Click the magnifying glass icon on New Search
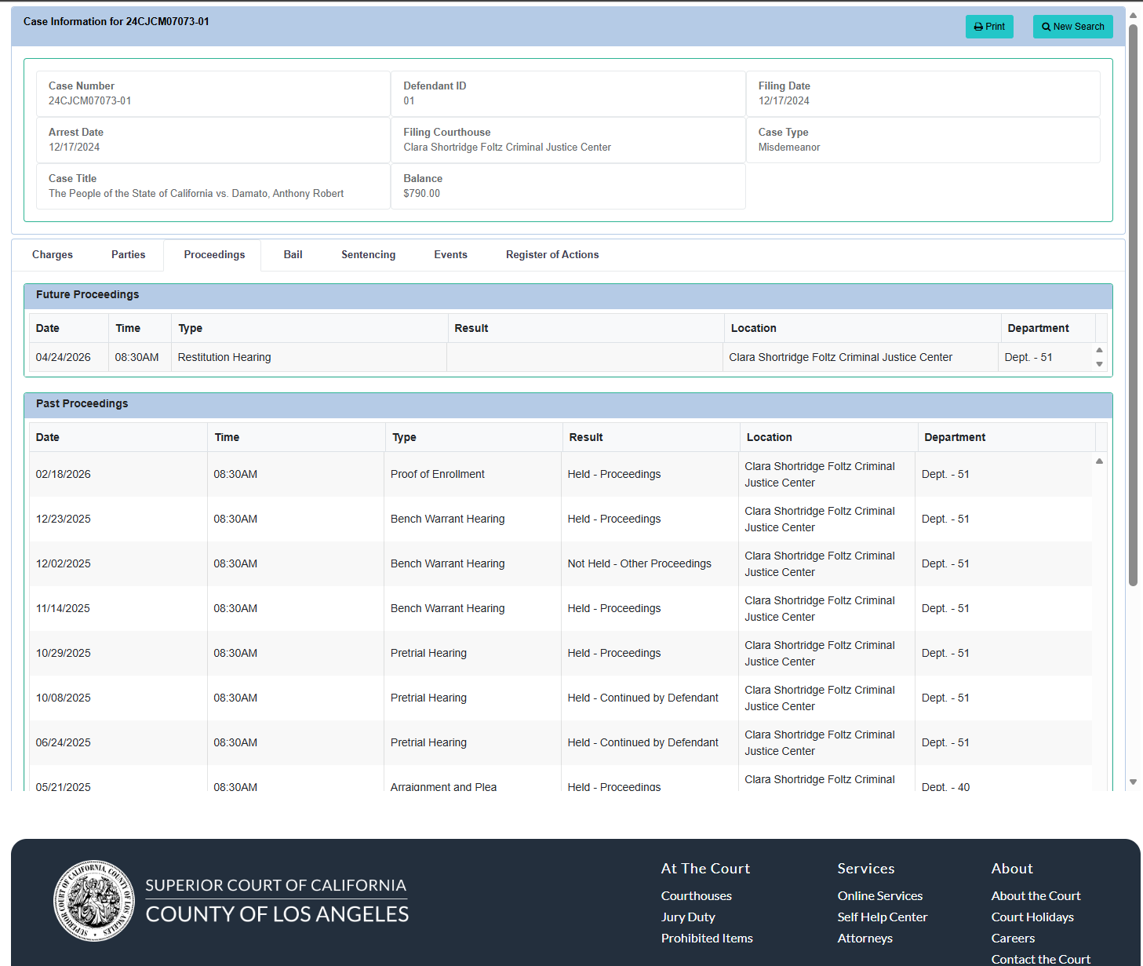This screenshot has height=966, width=1143. coord(1046,26)
